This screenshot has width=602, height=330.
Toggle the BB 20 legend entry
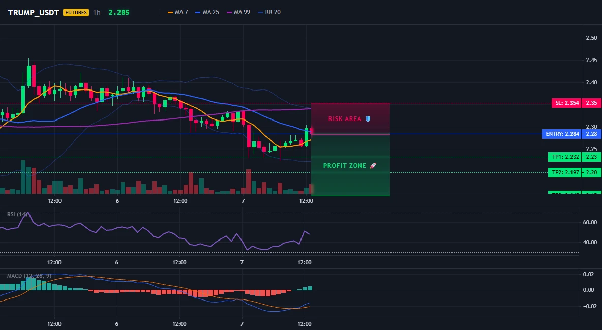tap(269, 12)
